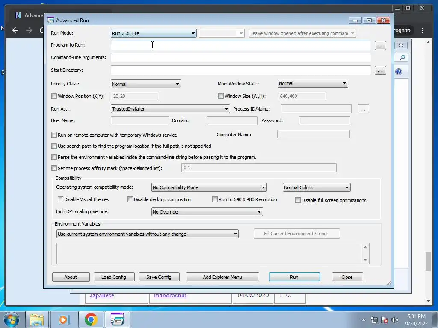Image resolution: width=438 pixels, height=328 pixels.
Task: Open the Main Window State dropdown
Action: click(x=313, y=83)
